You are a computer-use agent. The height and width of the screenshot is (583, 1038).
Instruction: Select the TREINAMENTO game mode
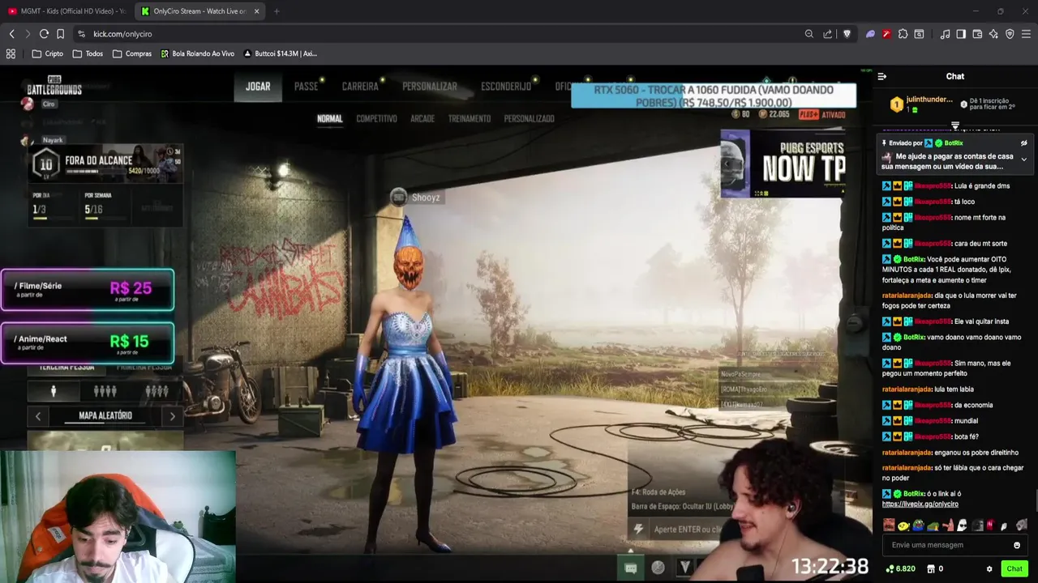[470, 119]
